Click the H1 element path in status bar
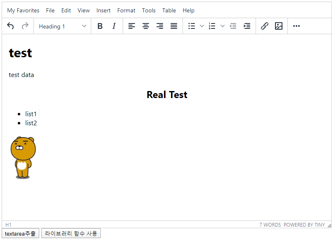 (x=9, y=225)
